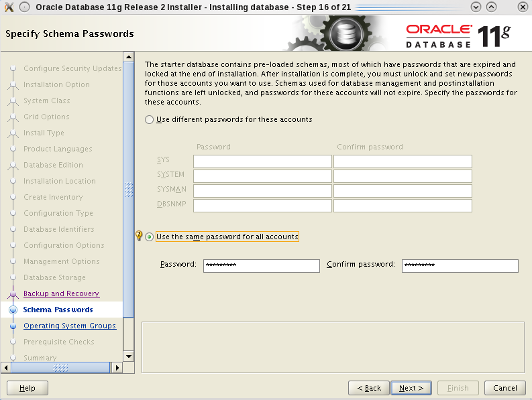
Task: Click 'Installation Location' step
Action: click(x=60, y=181)
